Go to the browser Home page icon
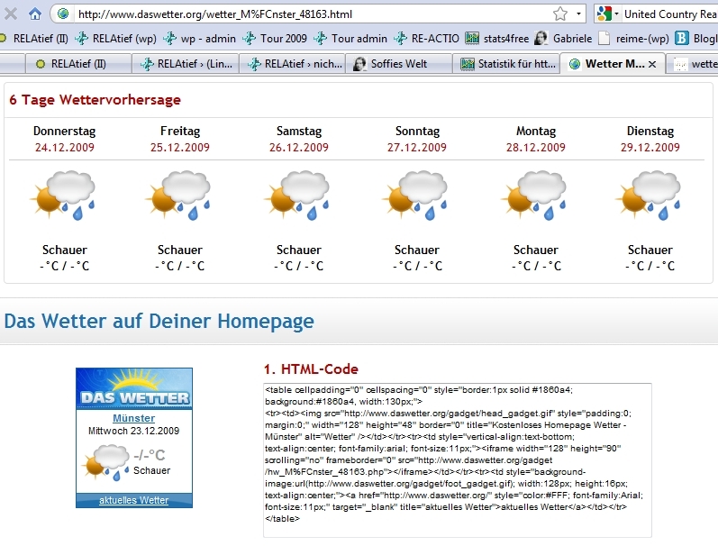The width and height of the screenshot is (718, 546). point(34,14)
